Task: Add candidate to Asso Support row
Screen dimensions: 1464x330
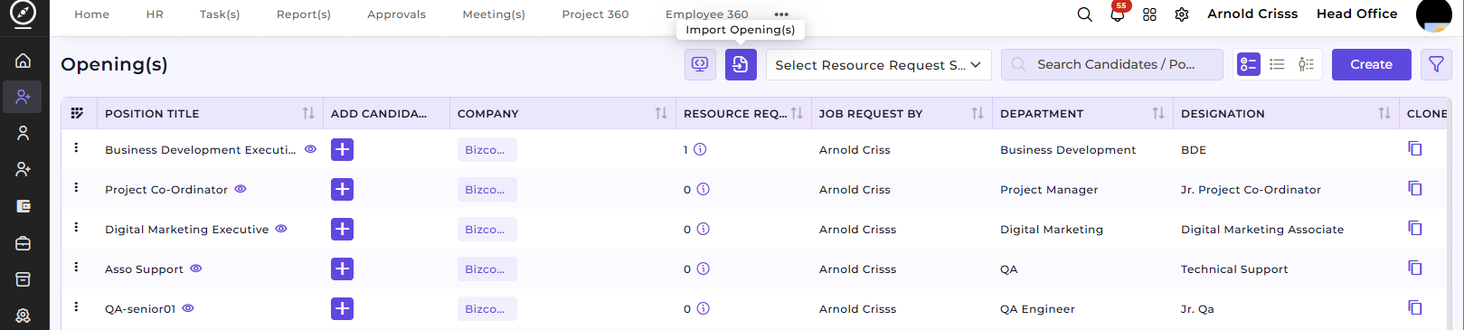Action: pyautogui.click(x=342, y=269)
